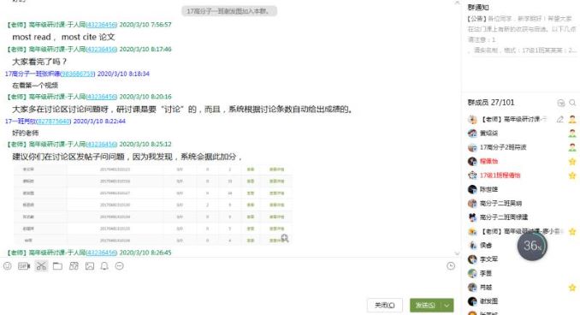Click the bell notification icon in the toolbar
The width and height of the screenshot is (580, 315).
click(x=104, y=265)
